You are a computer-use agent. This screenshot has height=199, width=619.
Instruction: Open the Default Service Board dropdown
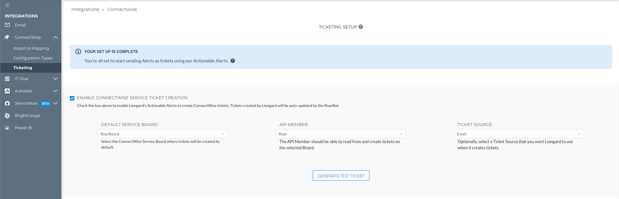(x=163, y=134)
